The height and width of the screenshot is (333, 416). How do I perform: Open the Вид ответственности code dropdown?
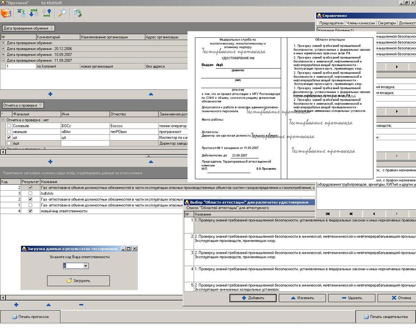pos(85,265)
